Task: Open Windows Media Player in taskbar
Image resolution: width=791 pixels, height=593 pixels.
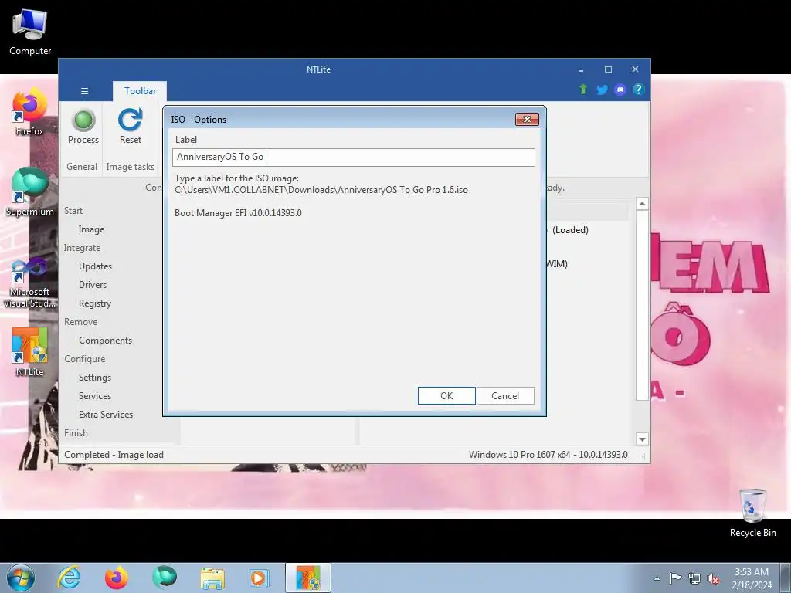Action: pos(260,578)
